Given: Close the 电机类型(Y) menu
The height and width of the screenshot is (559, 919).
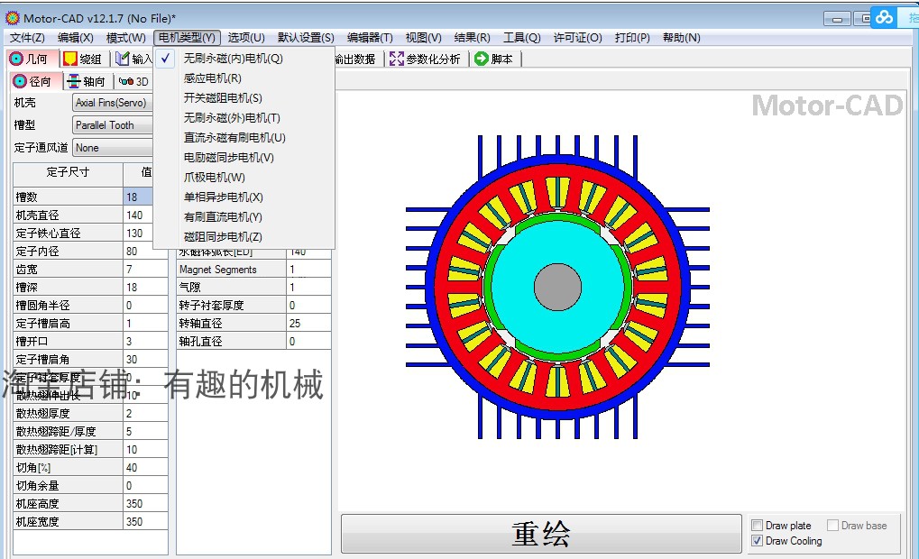Looking at the screenshot, I should coord(187,38).
